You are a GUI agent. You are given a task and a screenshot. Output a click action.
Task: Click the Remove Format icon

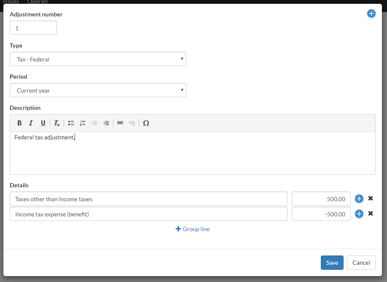point(57,123)
